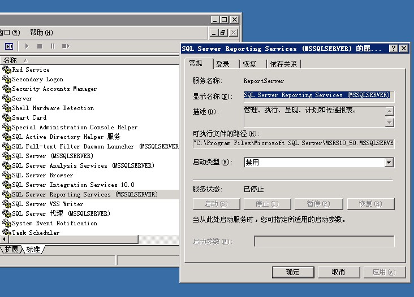Click the show/hide action pane toolbar icon

click(9, 46)
